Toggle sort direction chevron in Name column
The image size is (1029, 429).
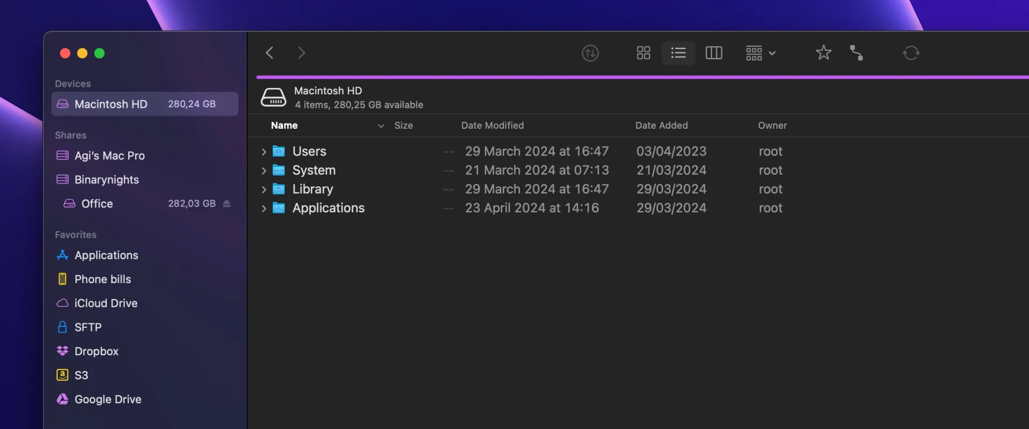tap(381, 126)
